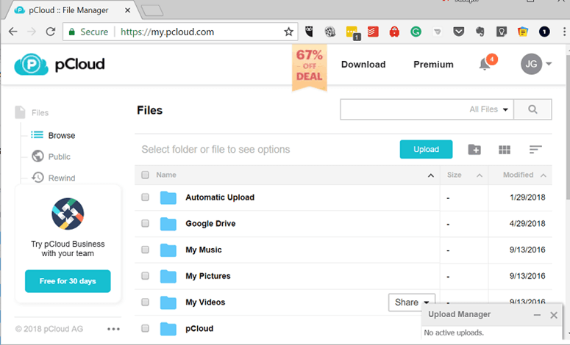Select Browse in the sidebar
570x345 pixels.
click(53, 135)
